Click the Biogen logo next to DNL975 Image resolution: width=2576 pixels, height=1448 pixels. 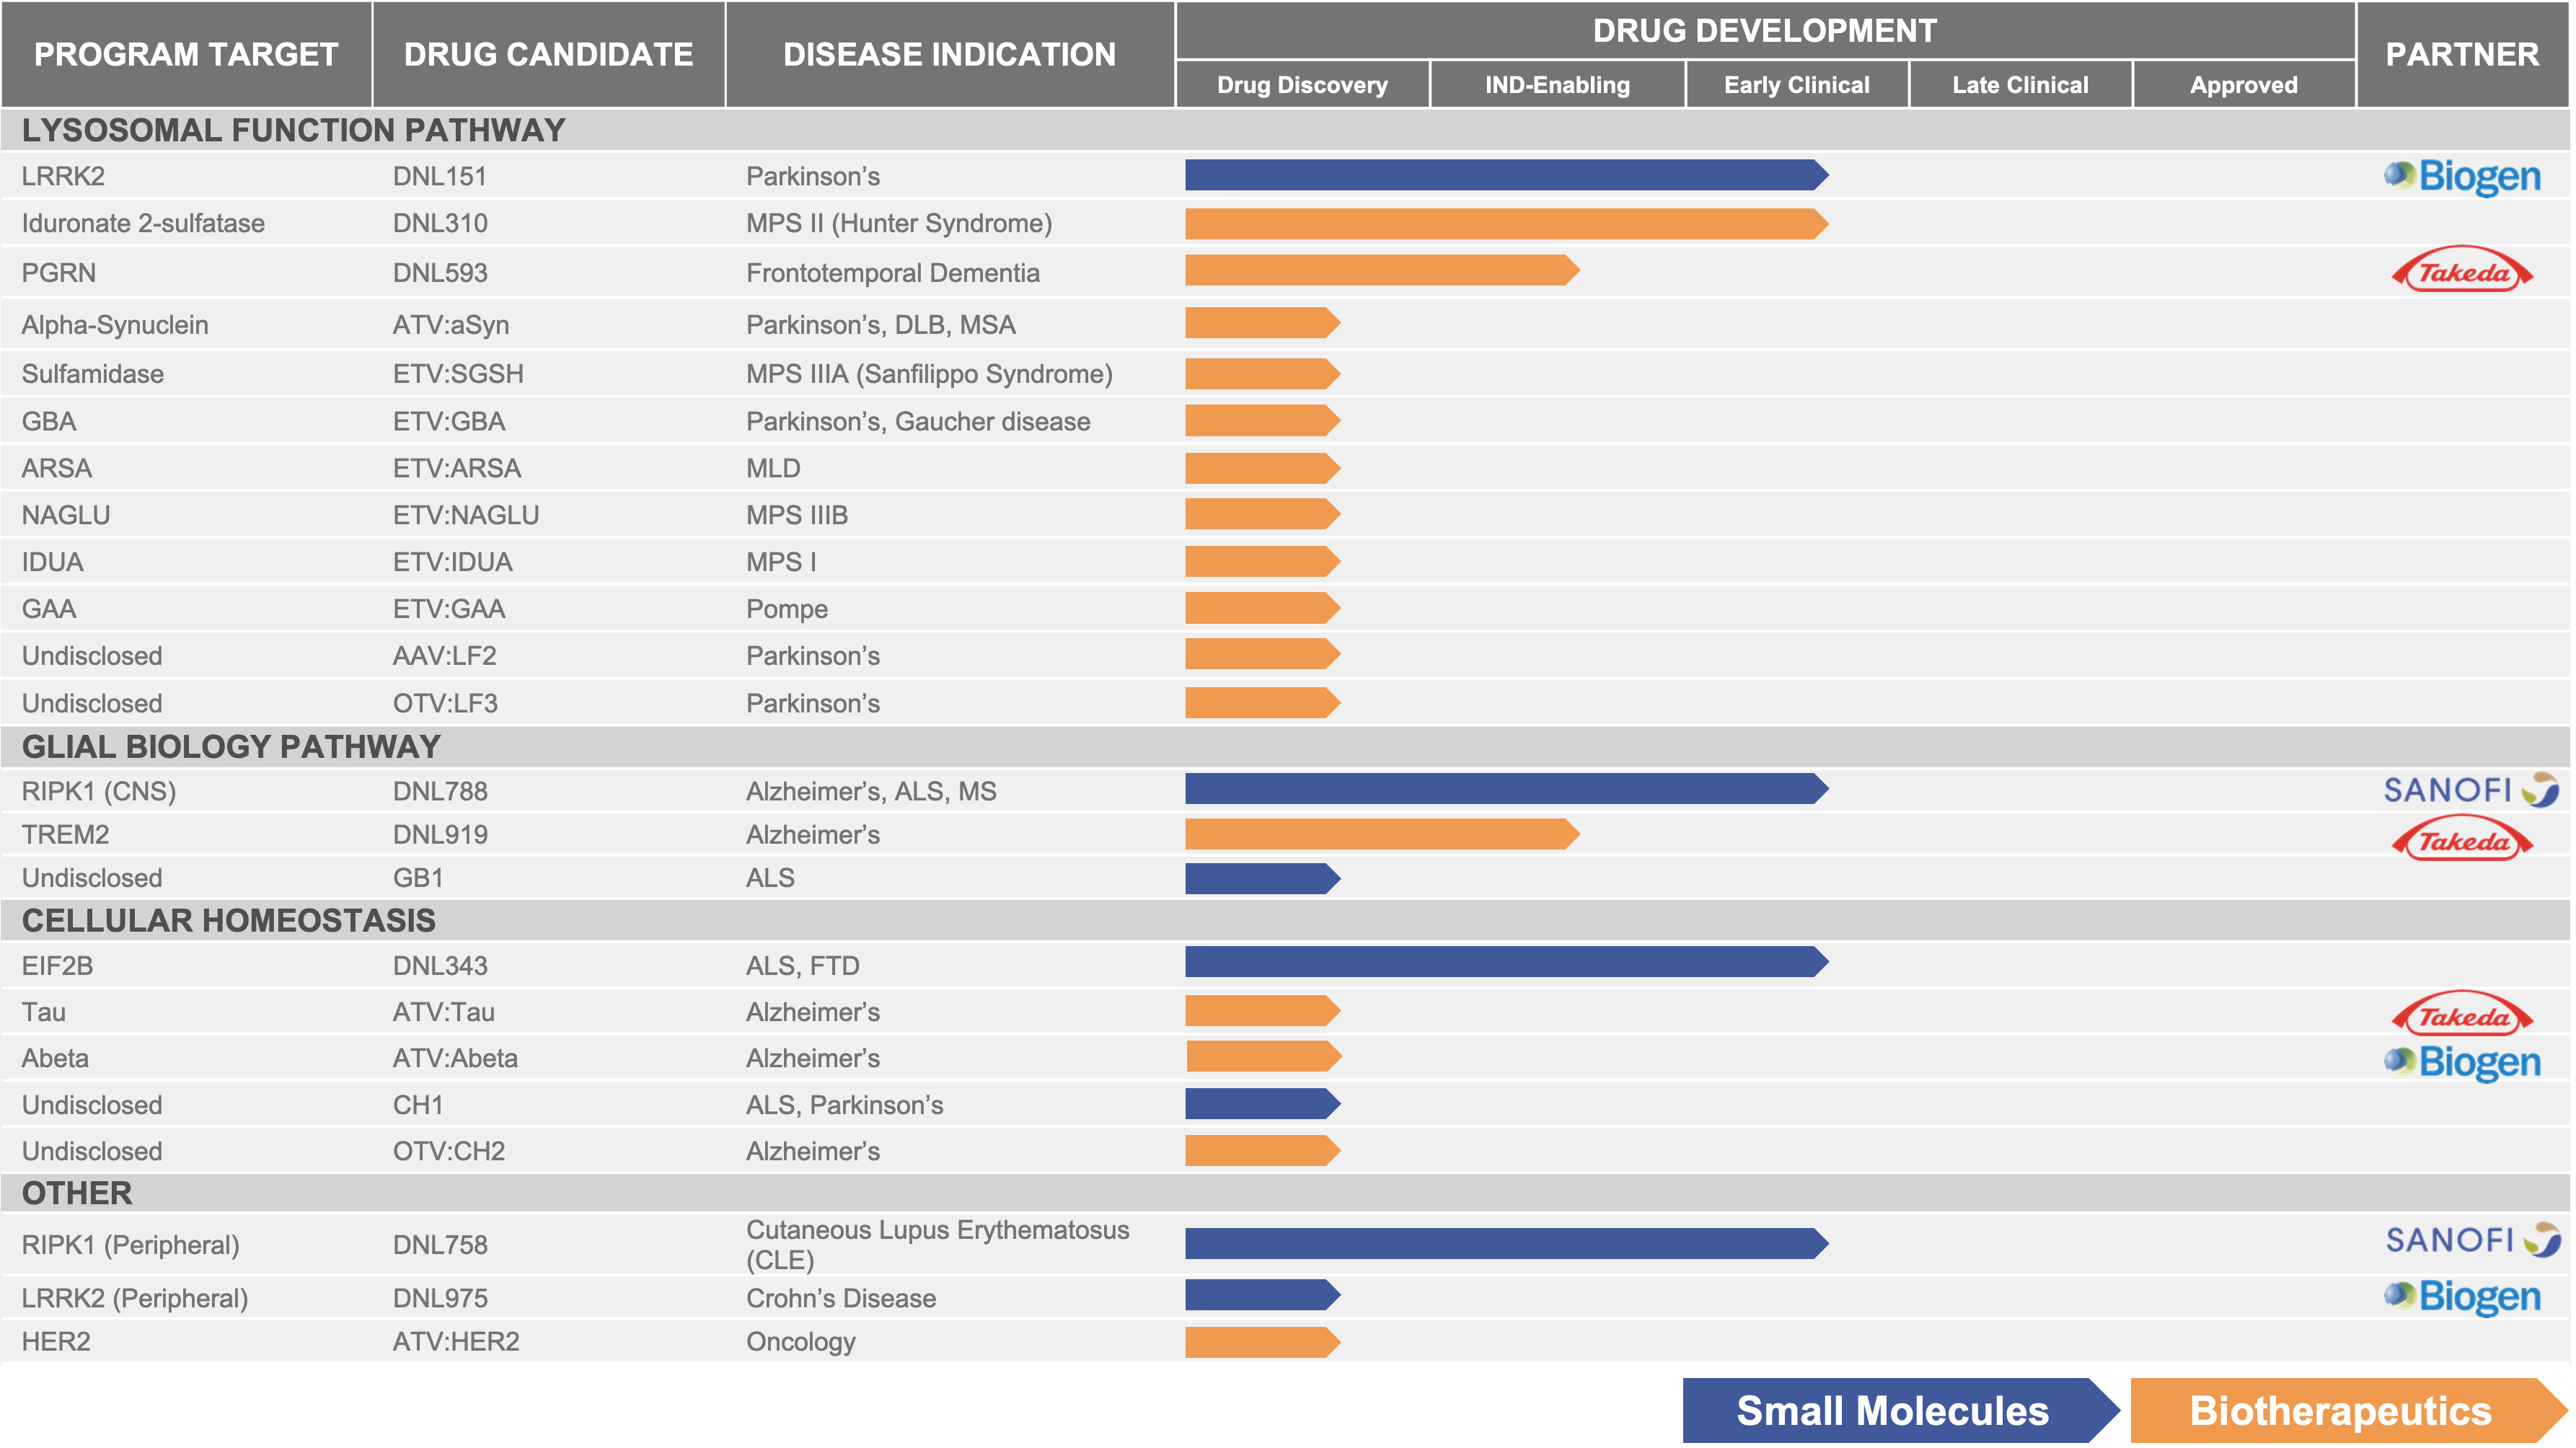pyautogui.click(x=2464, y=1297)
